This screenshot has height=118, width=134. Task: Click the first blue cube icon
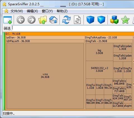pyautogui.click(x=90, y=20)
